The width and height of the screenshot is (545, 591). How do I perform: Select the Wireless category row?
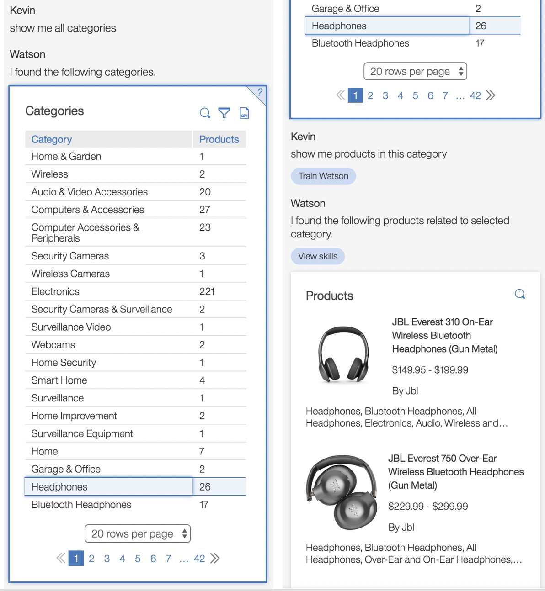point(136,174)
